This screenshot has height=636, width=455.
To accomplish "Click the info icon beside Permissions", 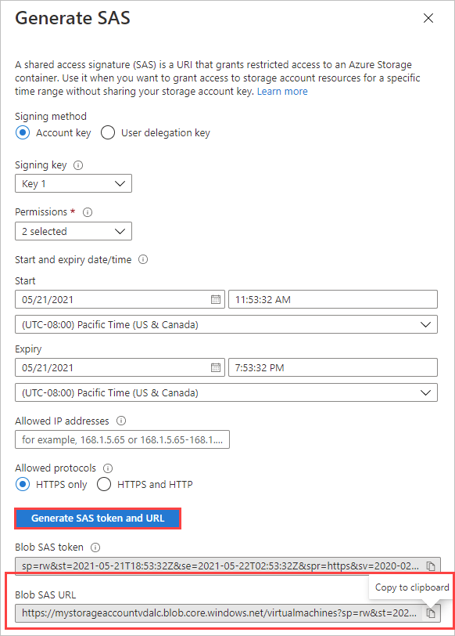I will (87, 211).
